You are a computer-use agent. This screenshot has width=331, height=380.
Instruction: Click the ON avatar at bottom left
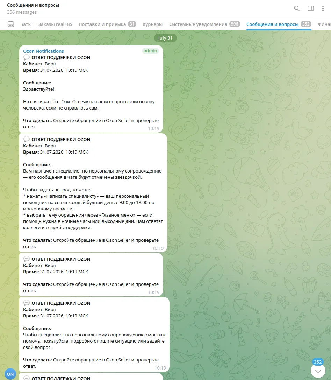(10, 374)
